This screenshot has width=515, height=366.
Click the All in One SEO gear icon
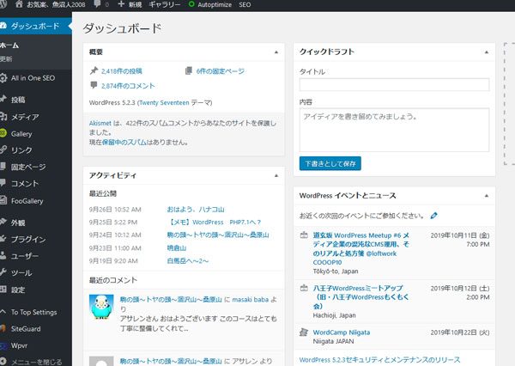(x=3, y=78)
